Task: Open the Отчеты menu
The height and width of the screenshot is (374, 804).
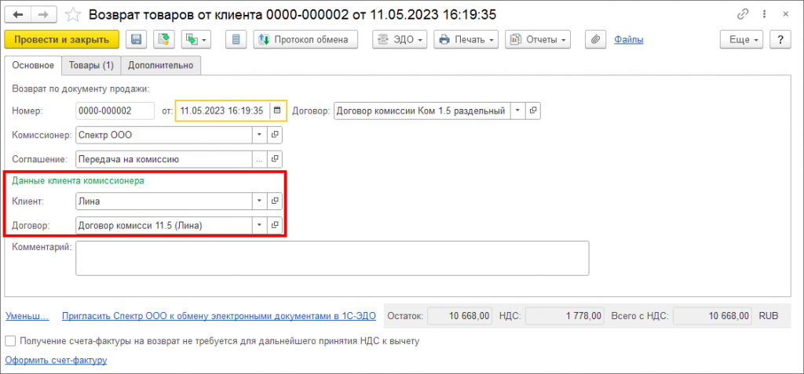Action: point(538,39)
